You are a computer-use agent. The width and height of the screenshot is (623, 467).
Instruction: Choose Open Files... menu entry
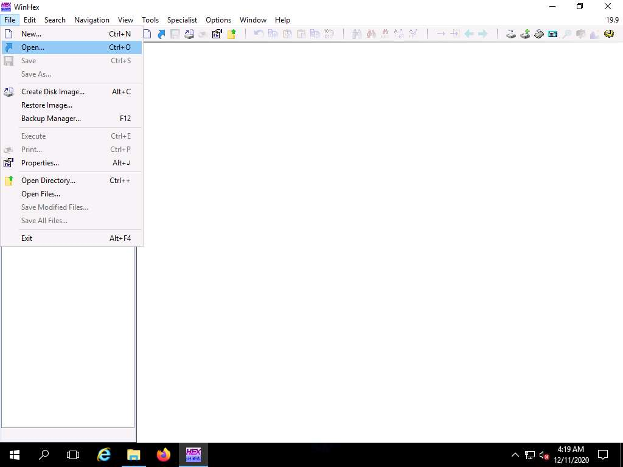click(72, 194)
